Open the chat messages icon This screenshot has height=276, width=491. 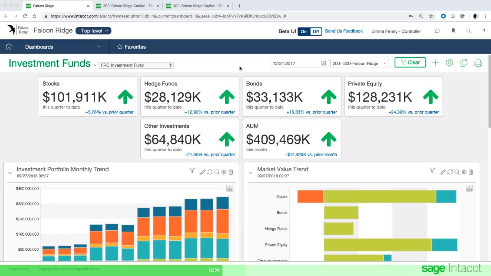pos(438,31)
